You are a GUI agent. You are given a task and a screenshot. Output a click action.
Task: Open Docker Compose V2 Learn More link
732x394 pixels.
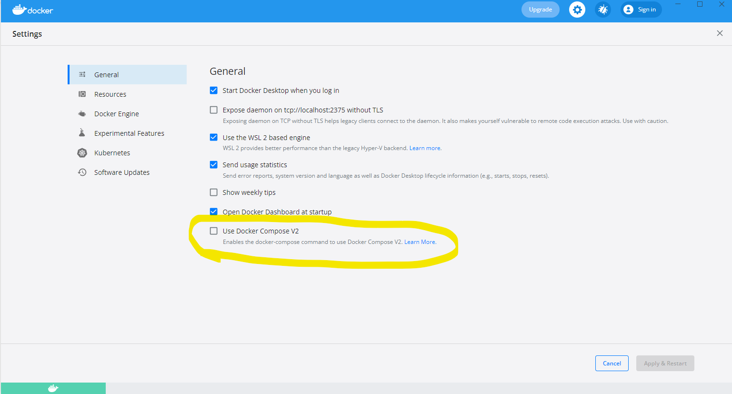coord(420,242)
